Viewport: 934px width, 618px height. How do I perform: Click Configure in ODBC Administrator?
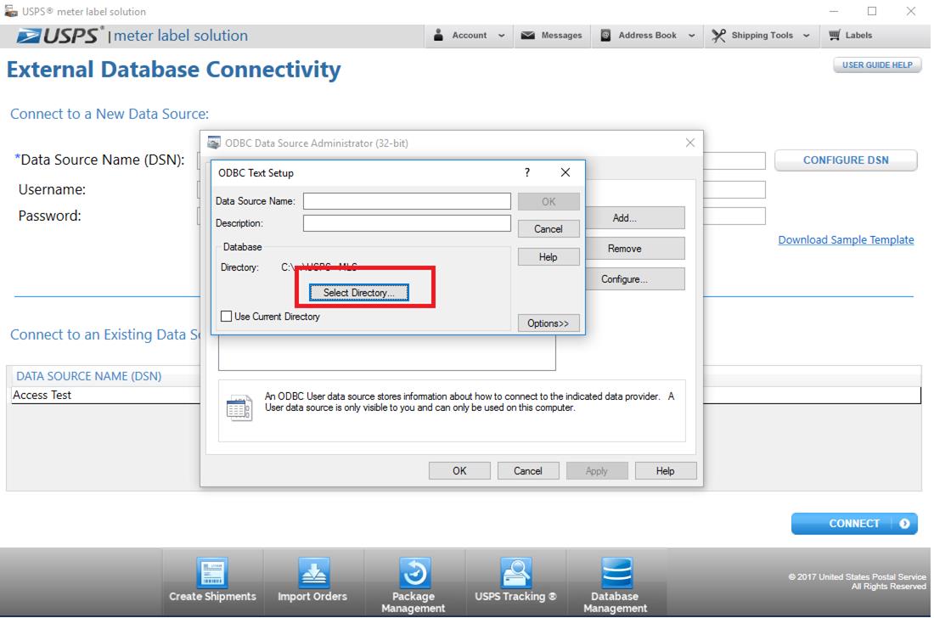pyautogui.click(x=634, y=278)
